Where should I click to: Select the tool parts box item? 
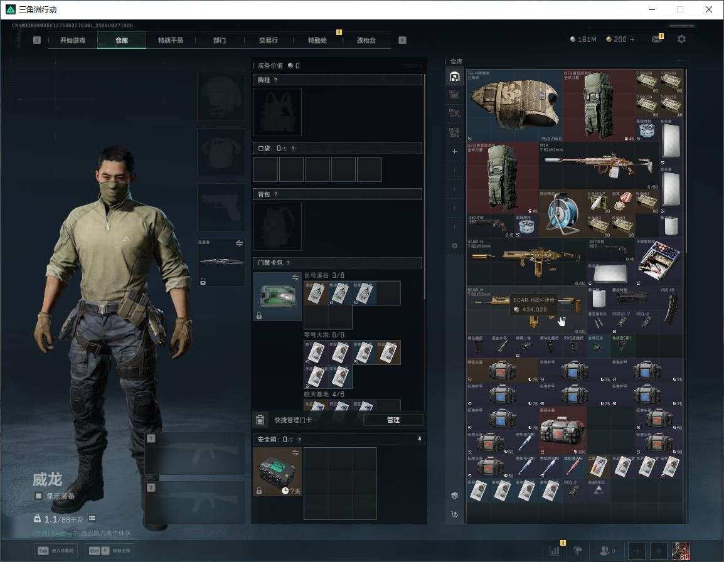[x=659, y=262]
